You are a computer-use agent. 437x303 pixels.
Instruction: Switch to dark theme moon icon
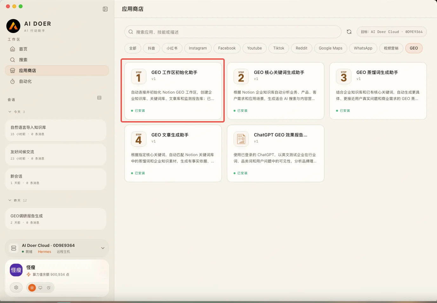point(49,288)
